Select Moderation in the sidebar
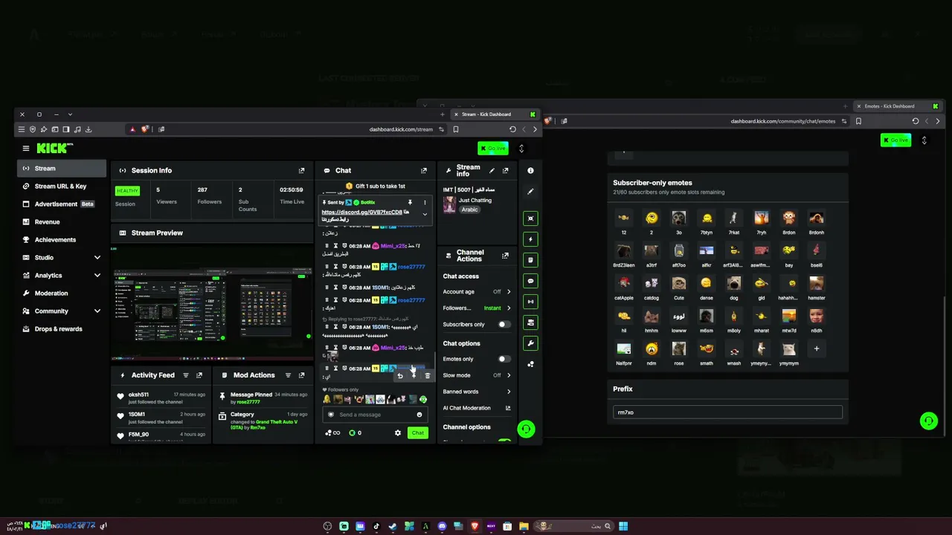The image size is (952, 535). click(x=61, y=294)
